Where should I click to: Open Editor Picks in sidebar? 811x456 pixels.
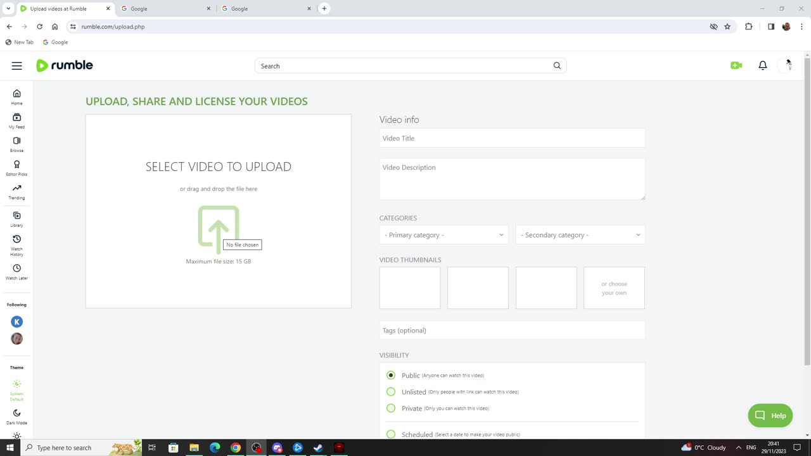tap(16, 168)
